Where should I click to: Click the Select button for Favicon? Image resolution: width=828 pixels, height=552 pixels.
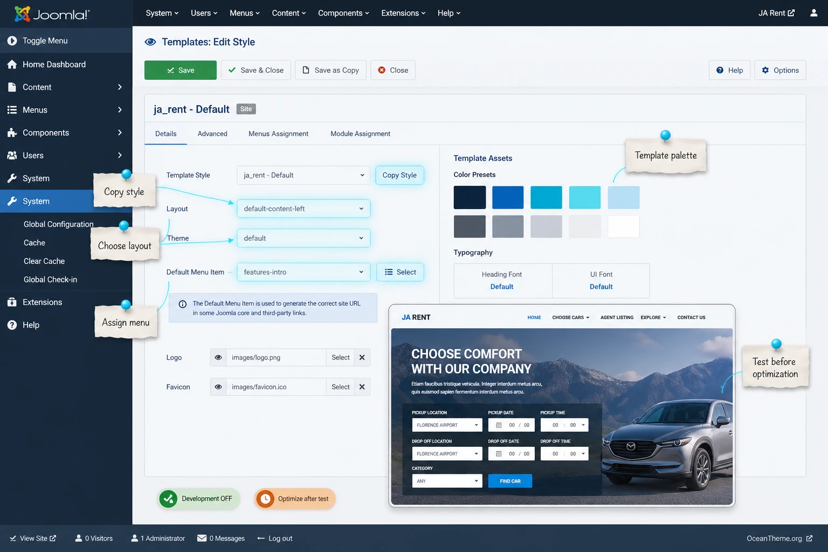click(340, 387)
